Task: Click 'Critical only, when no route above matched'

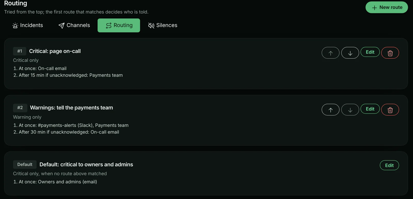Action: pyautogui.click(x=60, y=174)
